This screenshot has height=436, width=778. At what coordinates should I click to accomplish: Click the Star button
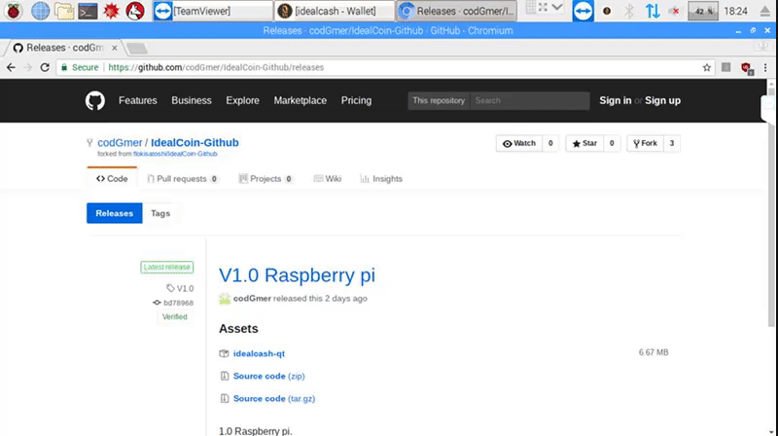pyautogui.click(x=584, y=143)
